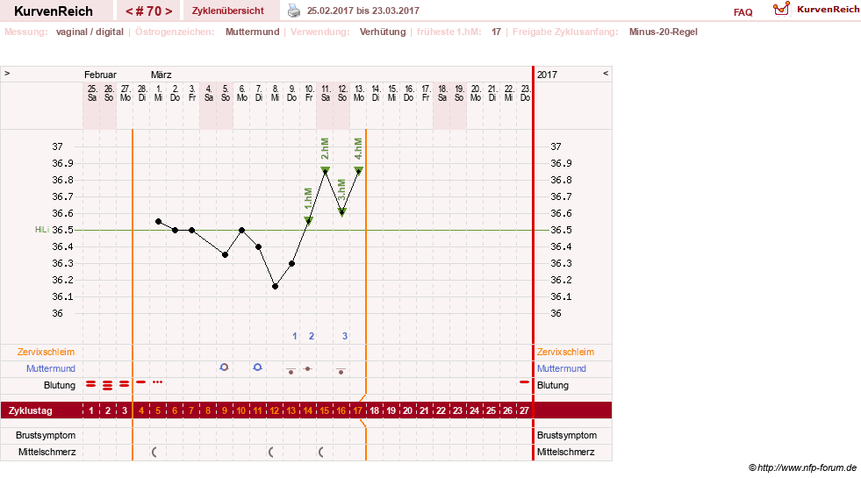This screenshot has width=861, height=478.
Task: Click the 'vaginal / digital' measurement value
Action: (x=90, y=32)
